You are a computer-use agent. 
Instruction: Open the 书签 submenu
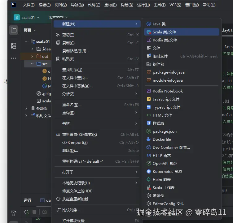pyautogui.click(x=97, y=123)
